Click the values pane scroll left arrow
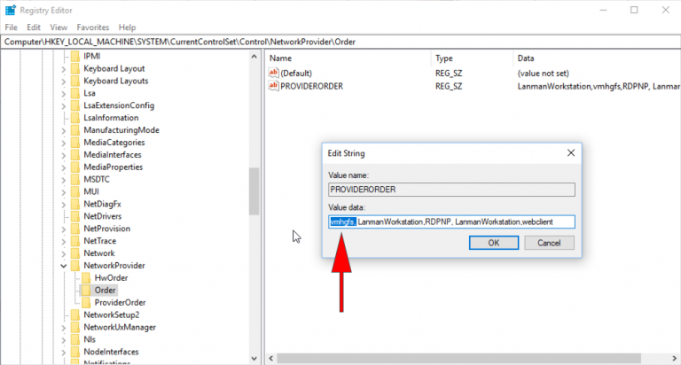681x365 pixels. pos(271,359)
